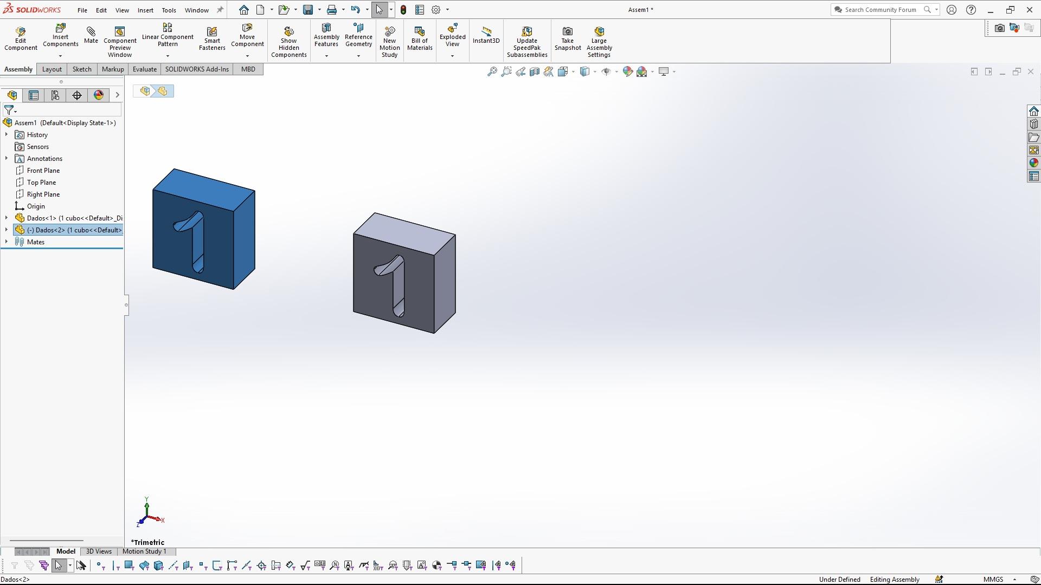Expand the feature manager tabs chevron
Screen dimensions: 1041x585
coord(117,95)
